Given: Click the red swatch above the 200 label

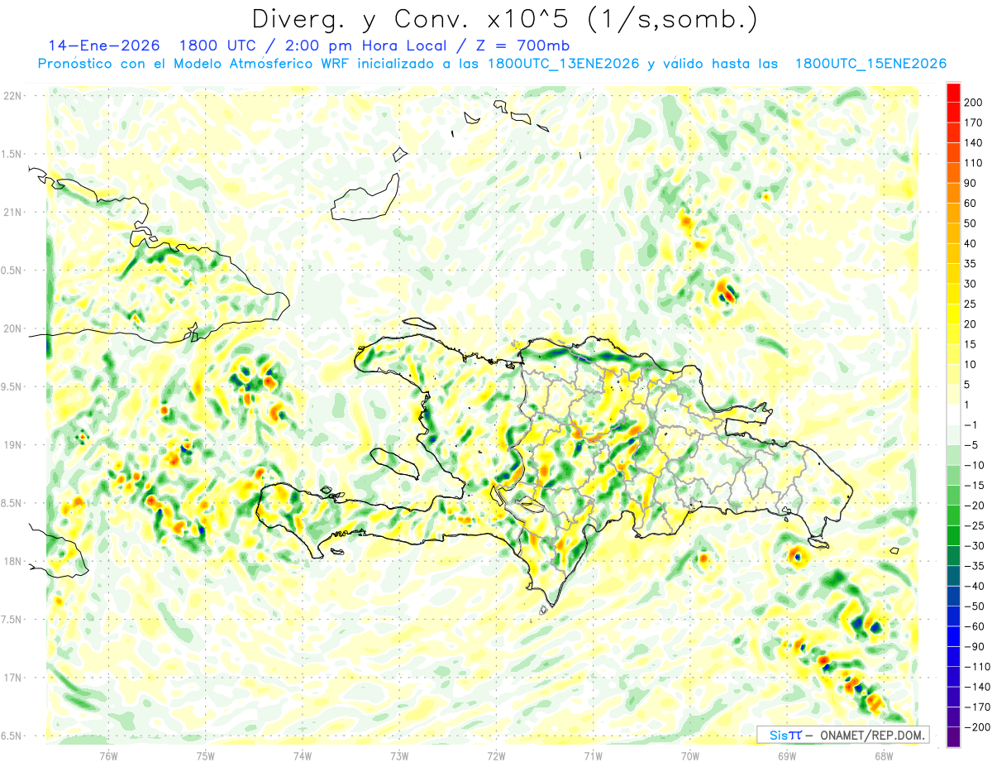Looking at the screenshot, I should pyautogui.click(x=953, y=92).
